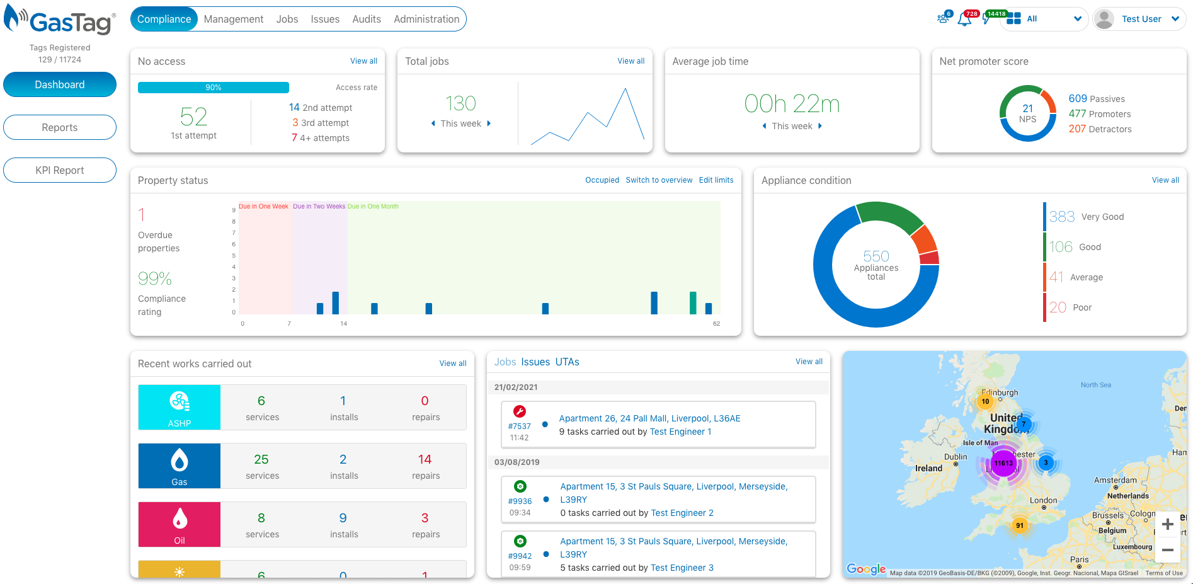Click the 90% access rate progress bar
This screenshot has width=1193, height=584.
click(x=214, y=88)
